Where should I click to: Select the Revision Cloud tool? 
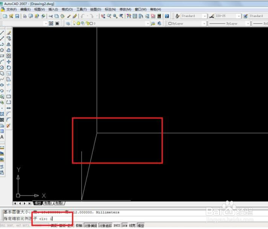pos(2,73)
